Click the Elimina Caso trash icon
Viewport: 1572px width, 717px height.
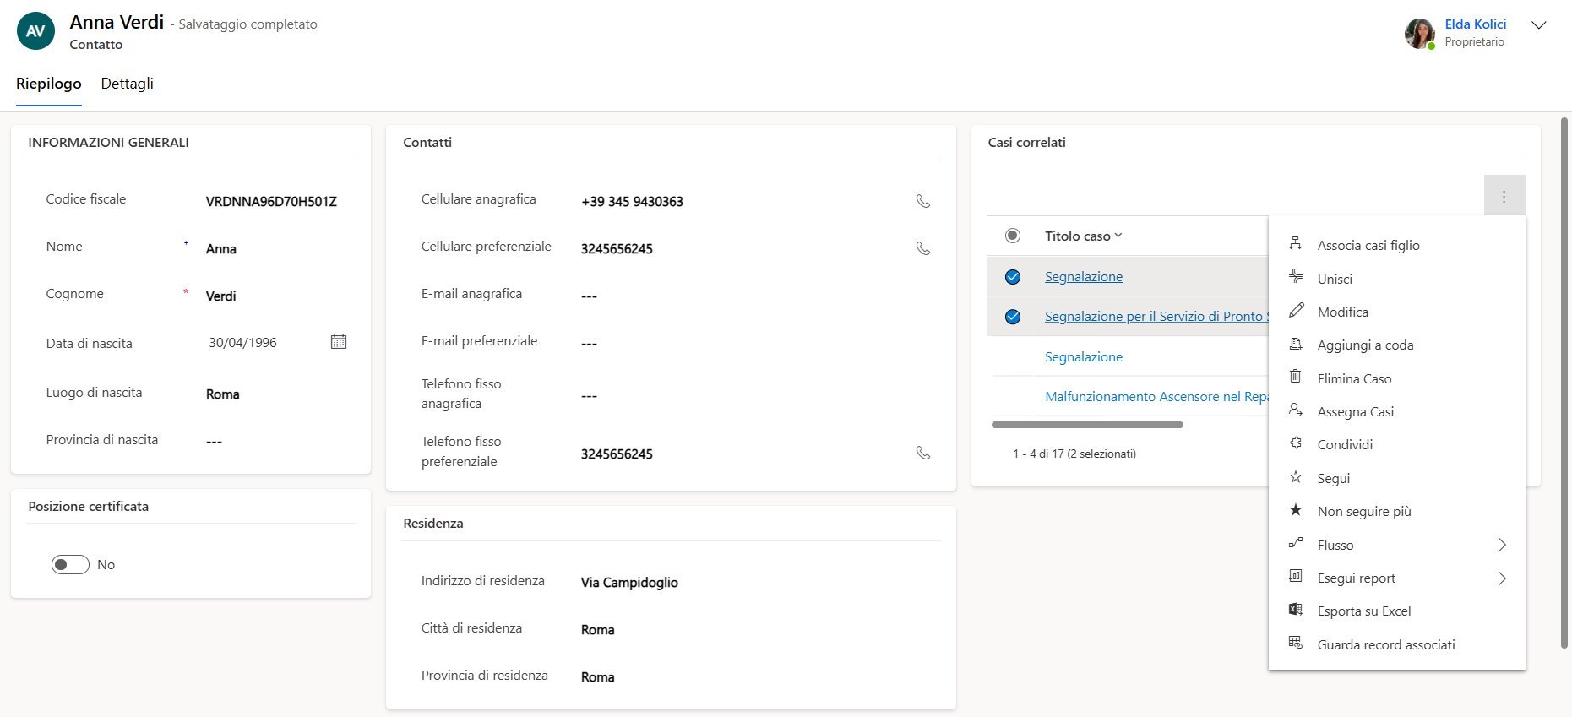[x=1295, y=378]
